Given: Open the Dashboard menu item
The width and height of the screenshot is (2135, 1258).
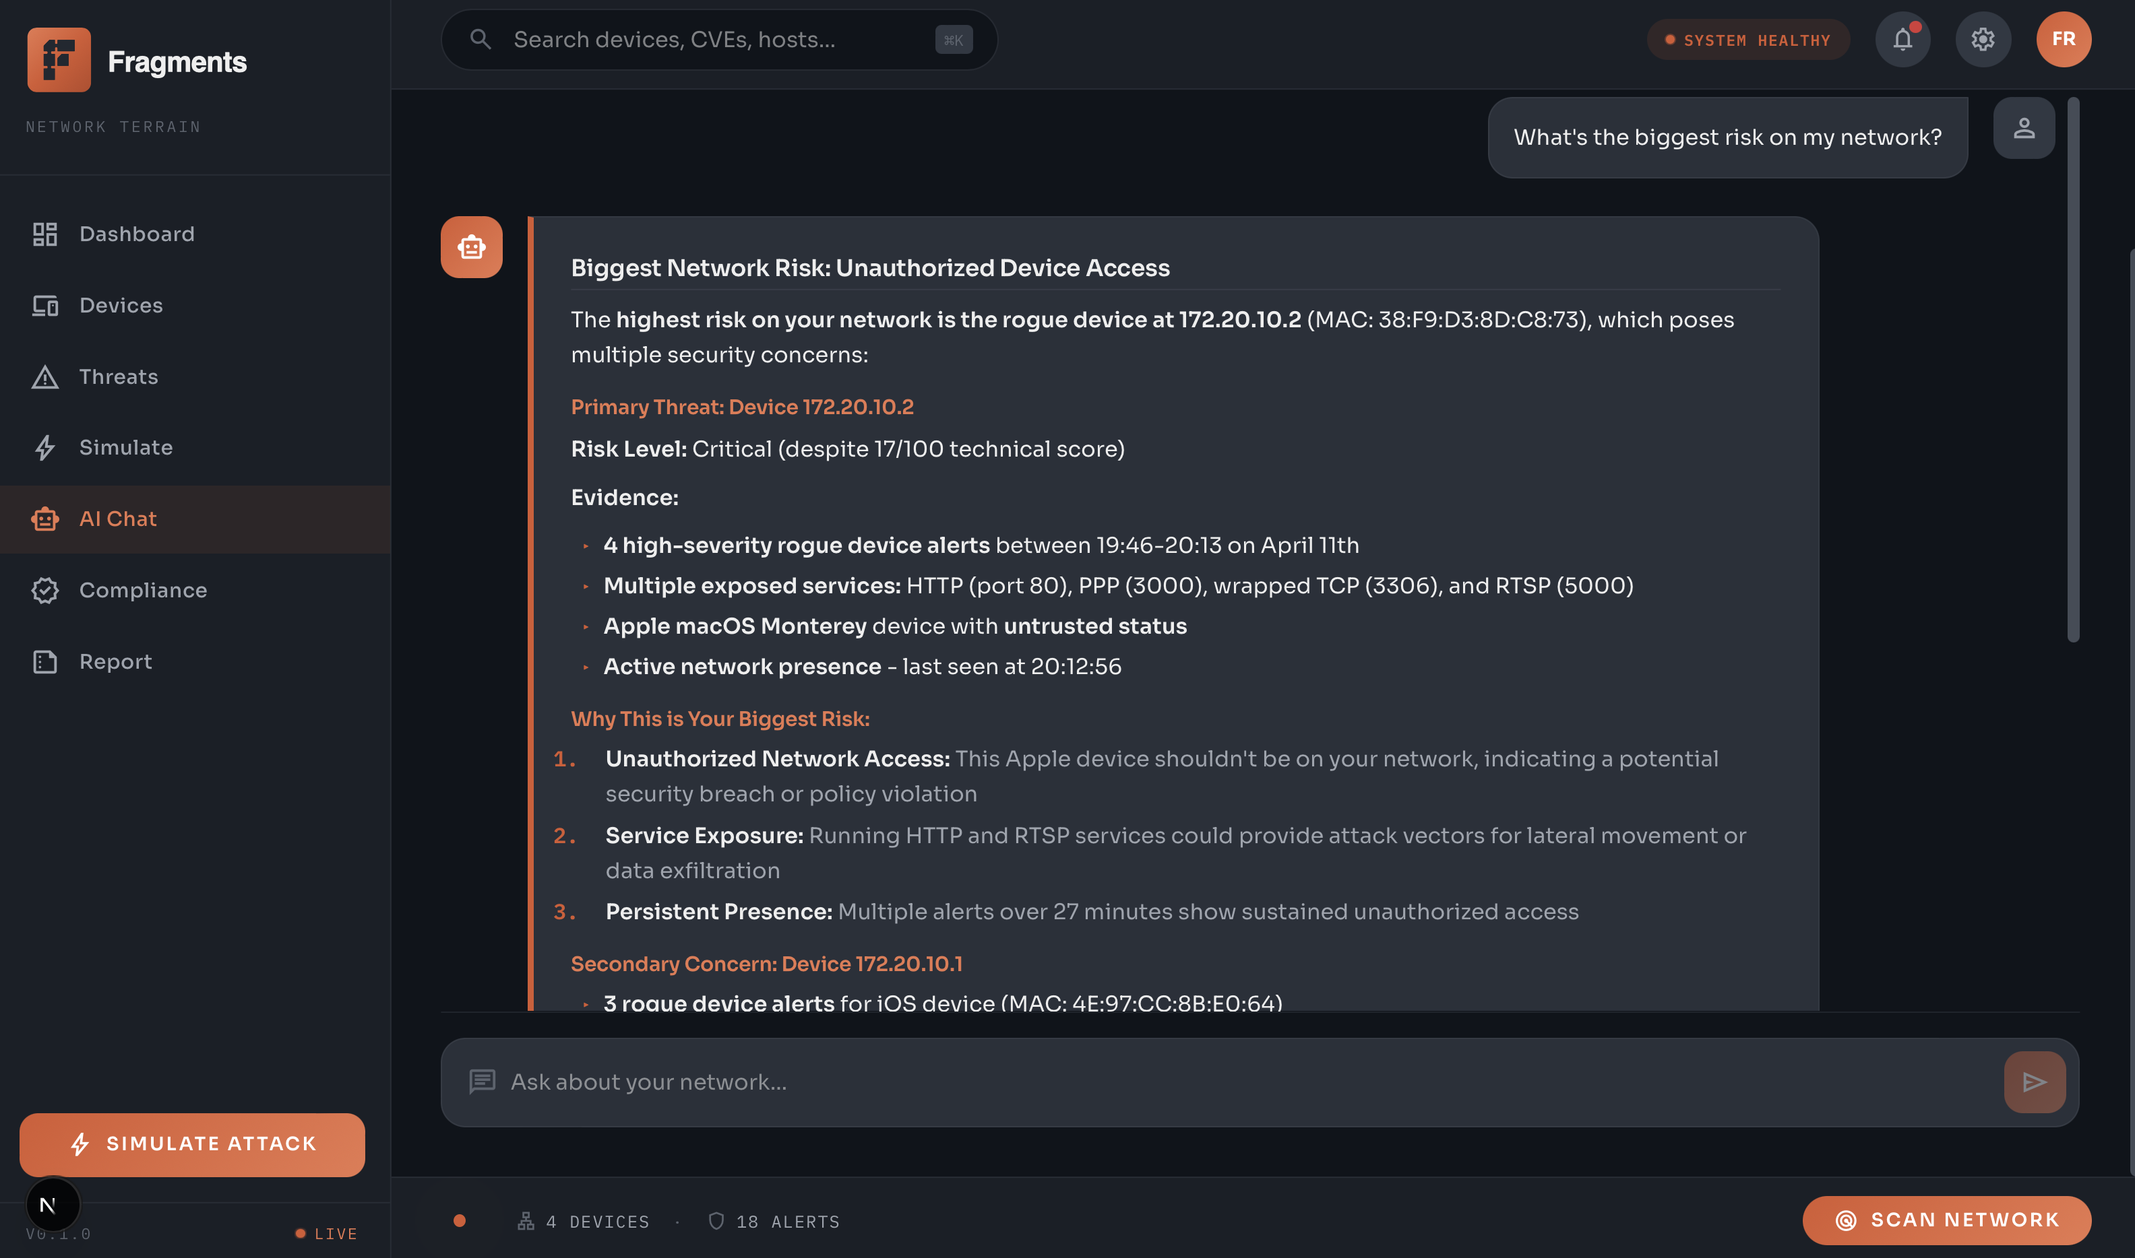Looking at the screenshot, I should 135,234.
